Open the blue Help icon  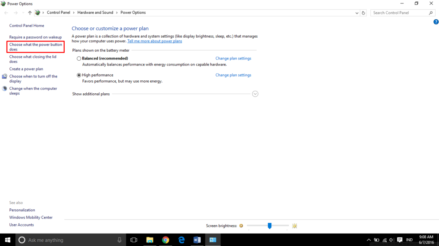[436, 22]
